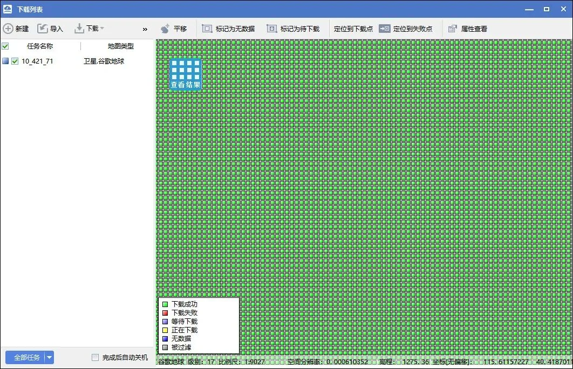
Task: Toggle the select-all tasks checkbox in header
Action: click(x=5, y=46)
